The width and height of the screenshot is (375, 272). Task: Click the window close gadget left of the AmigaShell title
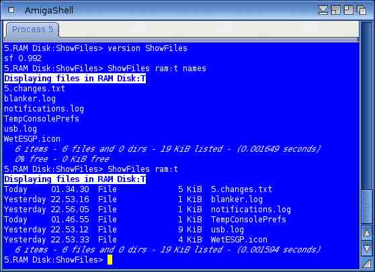click(11, 10)
